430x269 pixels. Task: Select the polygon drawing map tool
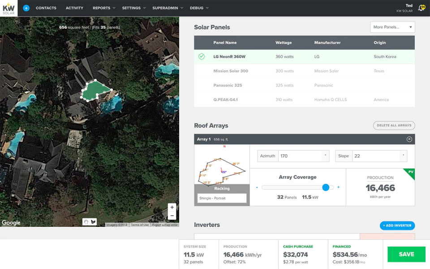click(x=93, y=222)
